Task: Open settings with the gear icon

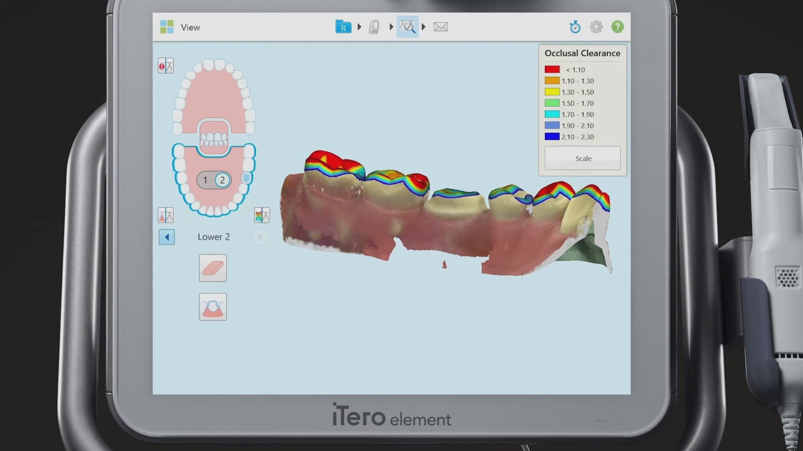Action: point(596,27)
